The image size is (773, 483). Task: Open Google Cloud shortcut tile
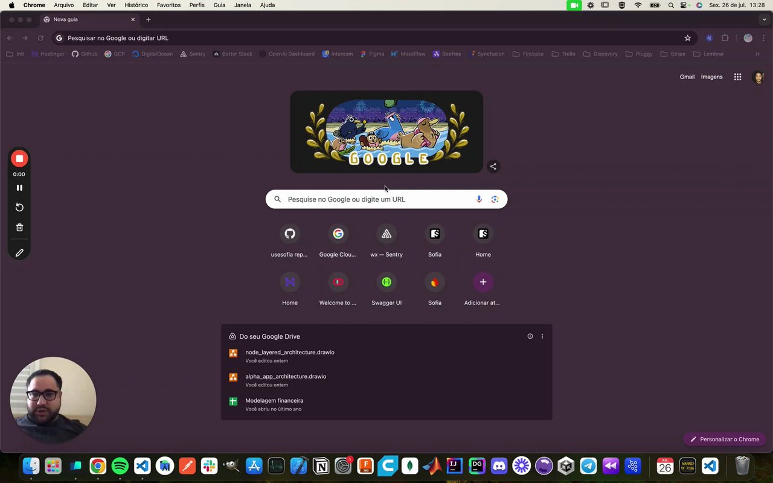(x=338, y=240)
